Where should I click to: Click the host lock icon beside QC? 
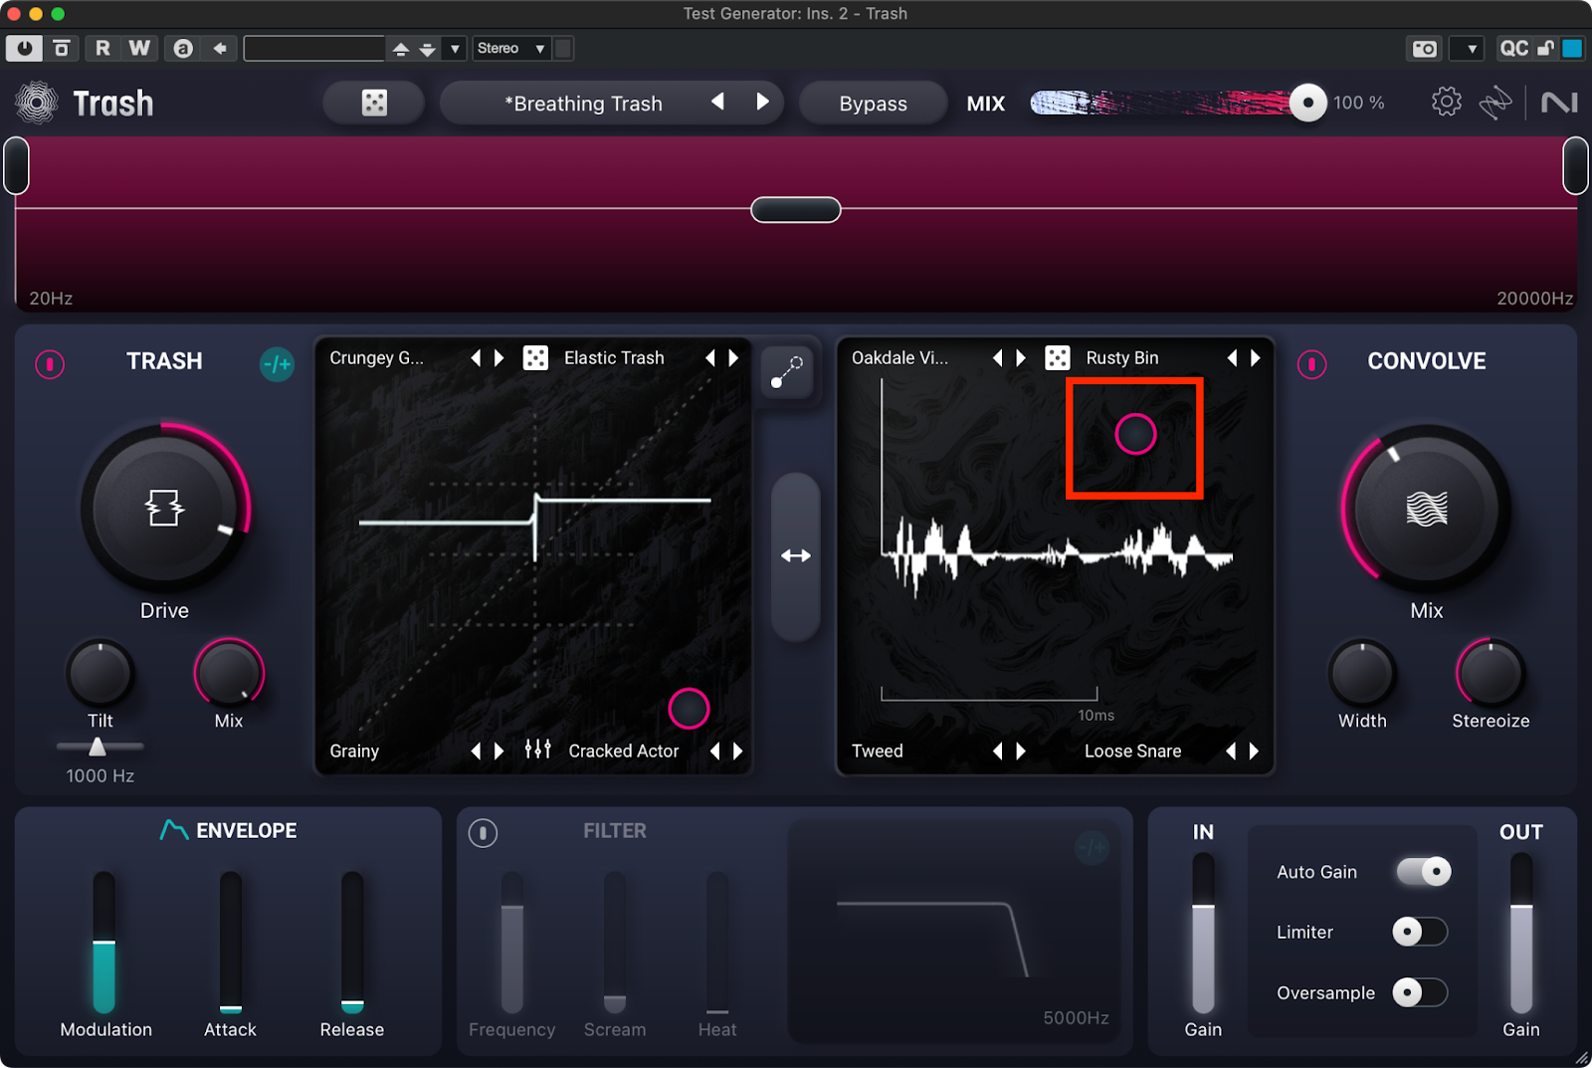tap(1545, 48)
